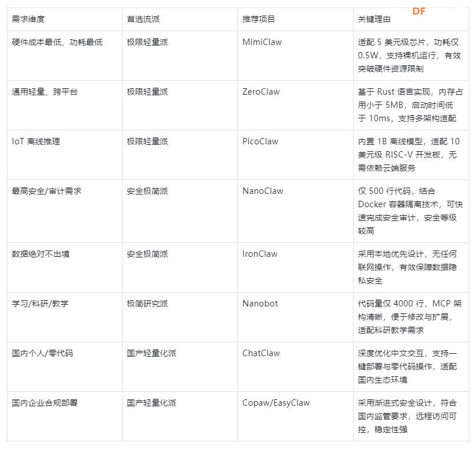Click the 推荐项目 column header
Viewport: 475px width, 449px height.
[x=255, y=18]
